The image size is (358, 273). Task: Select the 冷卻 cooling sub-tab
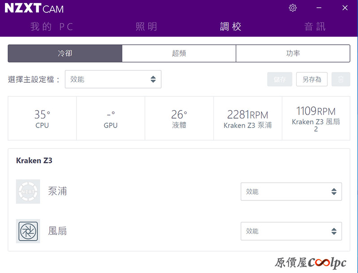coord(65,53)
